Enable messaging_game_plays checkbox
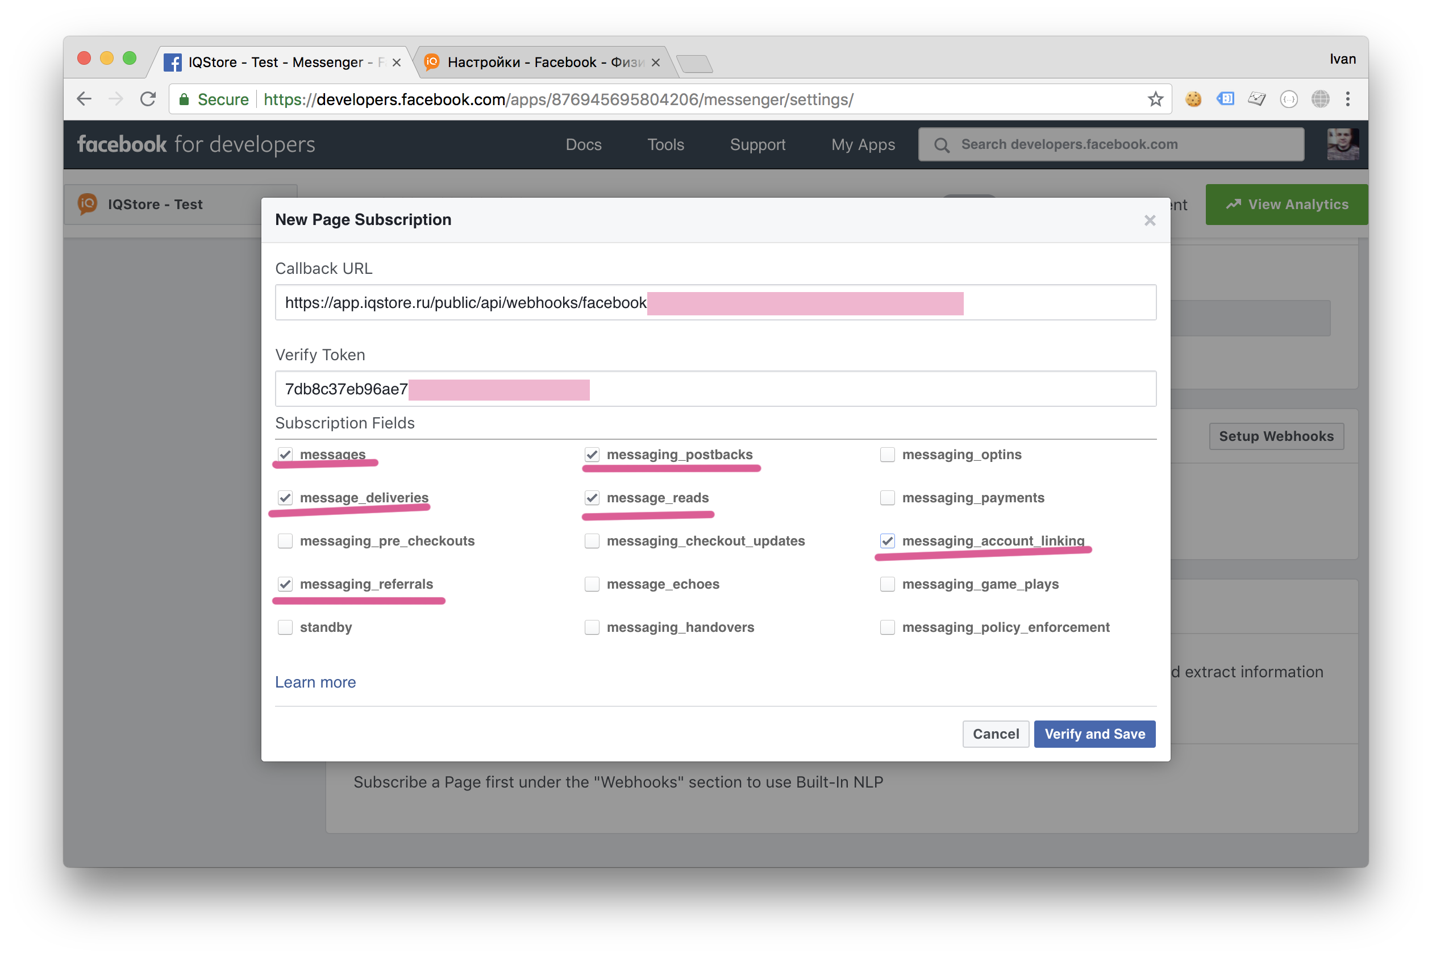 (888, 585)
